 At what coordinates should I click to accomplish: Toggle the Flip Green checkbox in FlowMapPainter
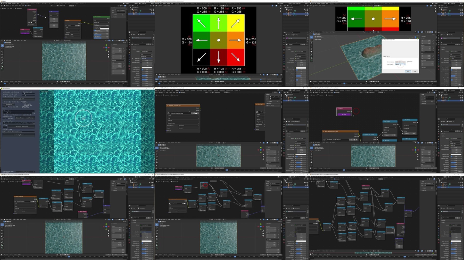(13, 115)
